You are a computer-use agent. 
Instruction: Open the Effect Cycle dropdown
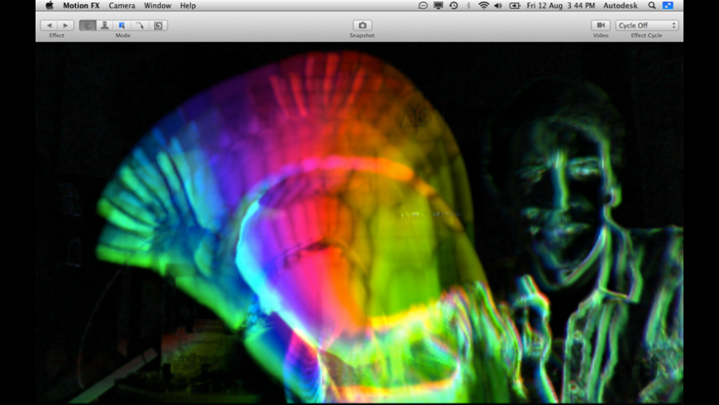646,26
